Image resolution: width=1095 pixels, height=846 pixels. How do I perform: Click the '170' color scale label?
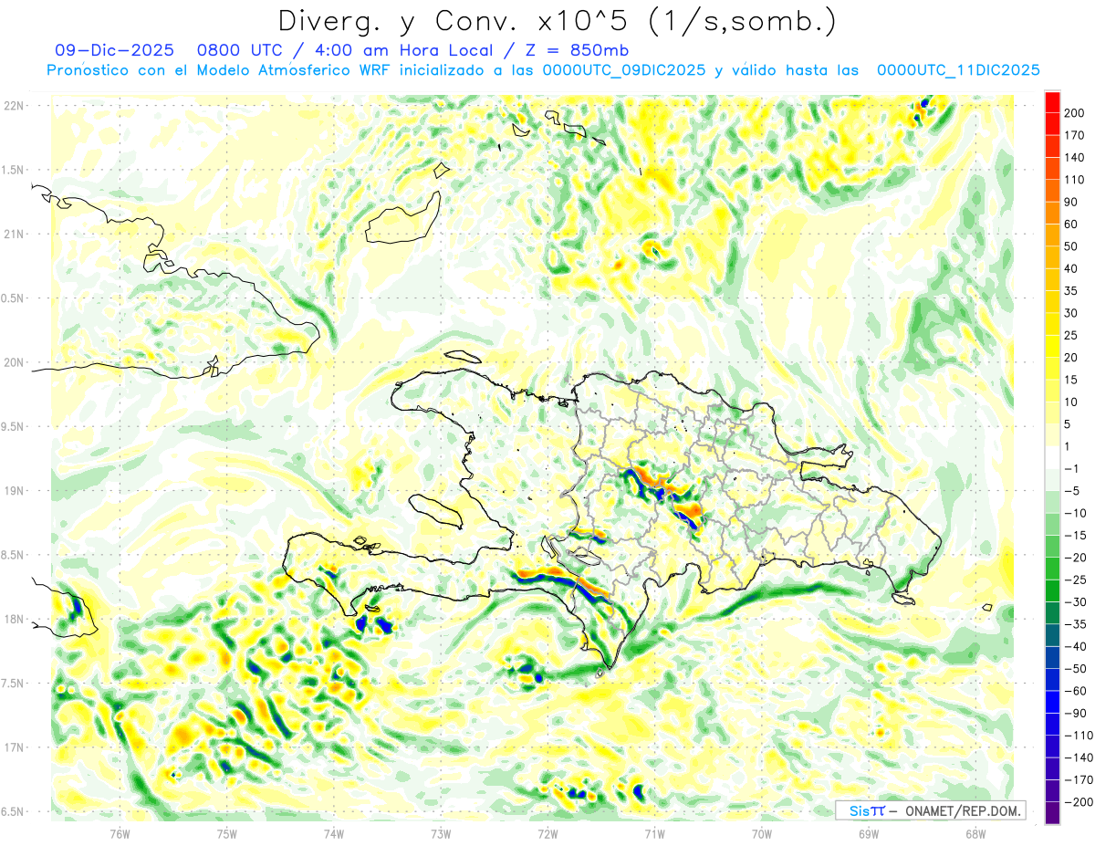[1076, 135]
